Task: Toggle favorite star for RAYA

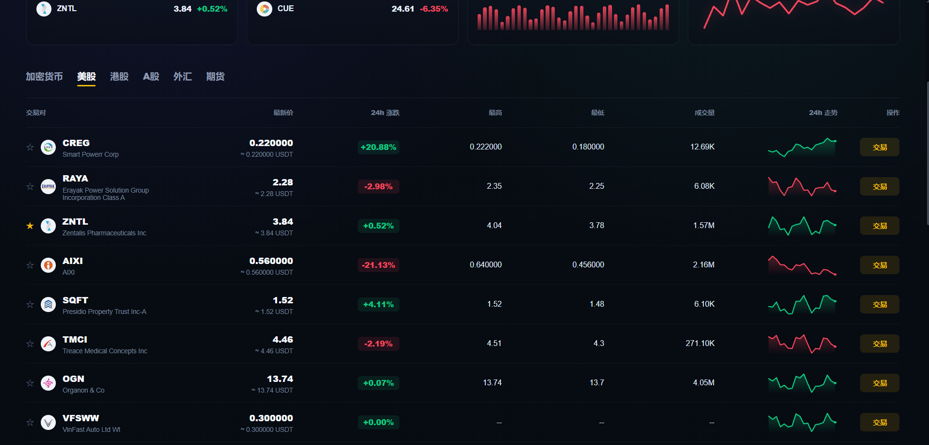Action: click(30, 186)
